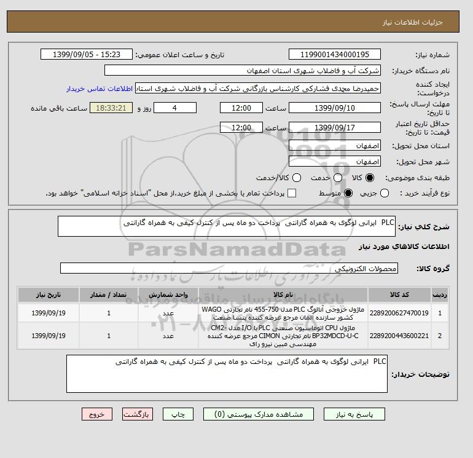Open مشاهده مدارک پیوستی (0) button

coord(259,414)
